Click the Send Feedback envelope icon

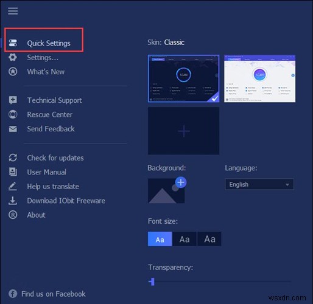click(x=13, y=129)
